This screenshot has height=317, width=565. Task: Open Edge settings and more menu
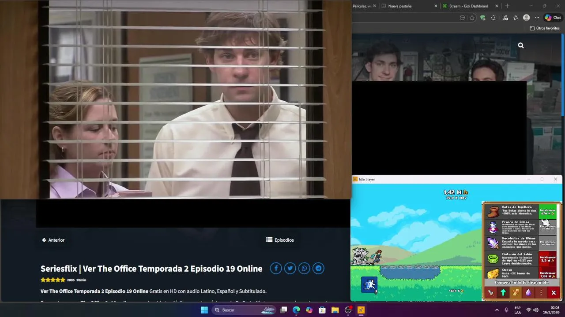coord(537,18)
